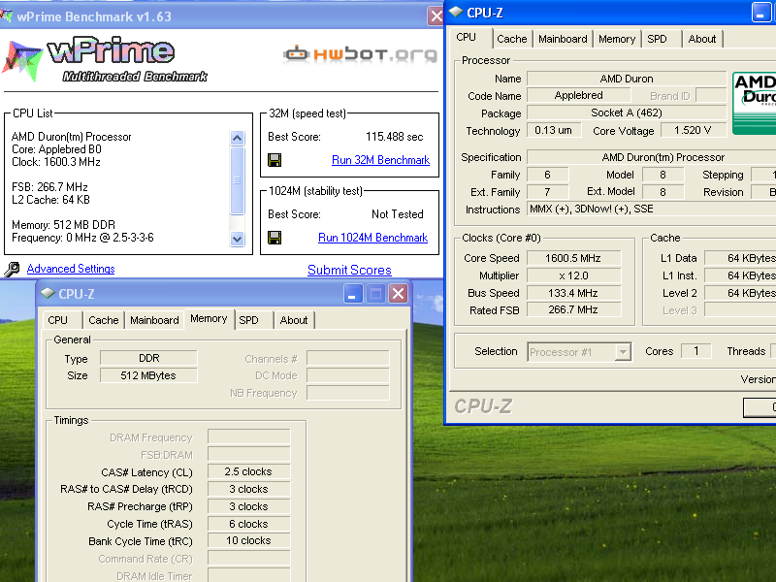Click the CPU List scrollbar thumb

click(x=237, y=180)
